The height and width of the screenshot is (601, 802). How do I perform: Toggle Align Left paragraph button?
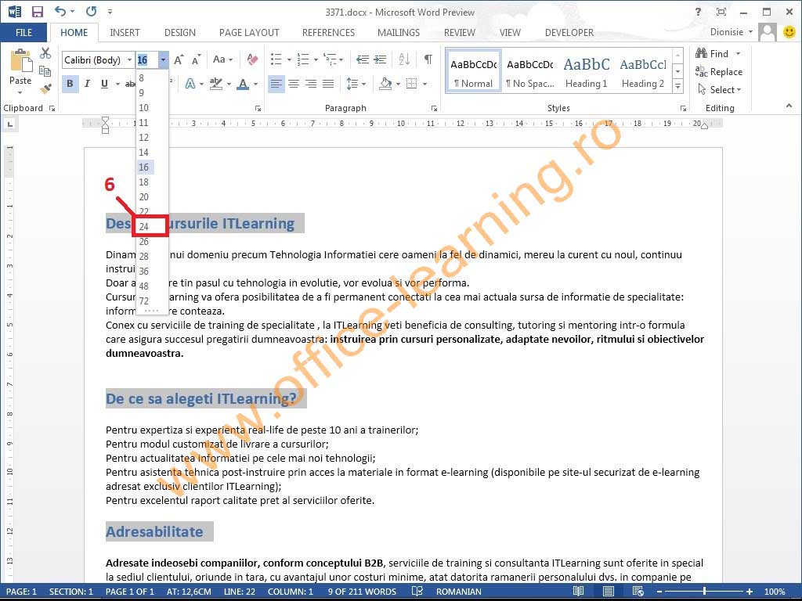pos(276,84)
